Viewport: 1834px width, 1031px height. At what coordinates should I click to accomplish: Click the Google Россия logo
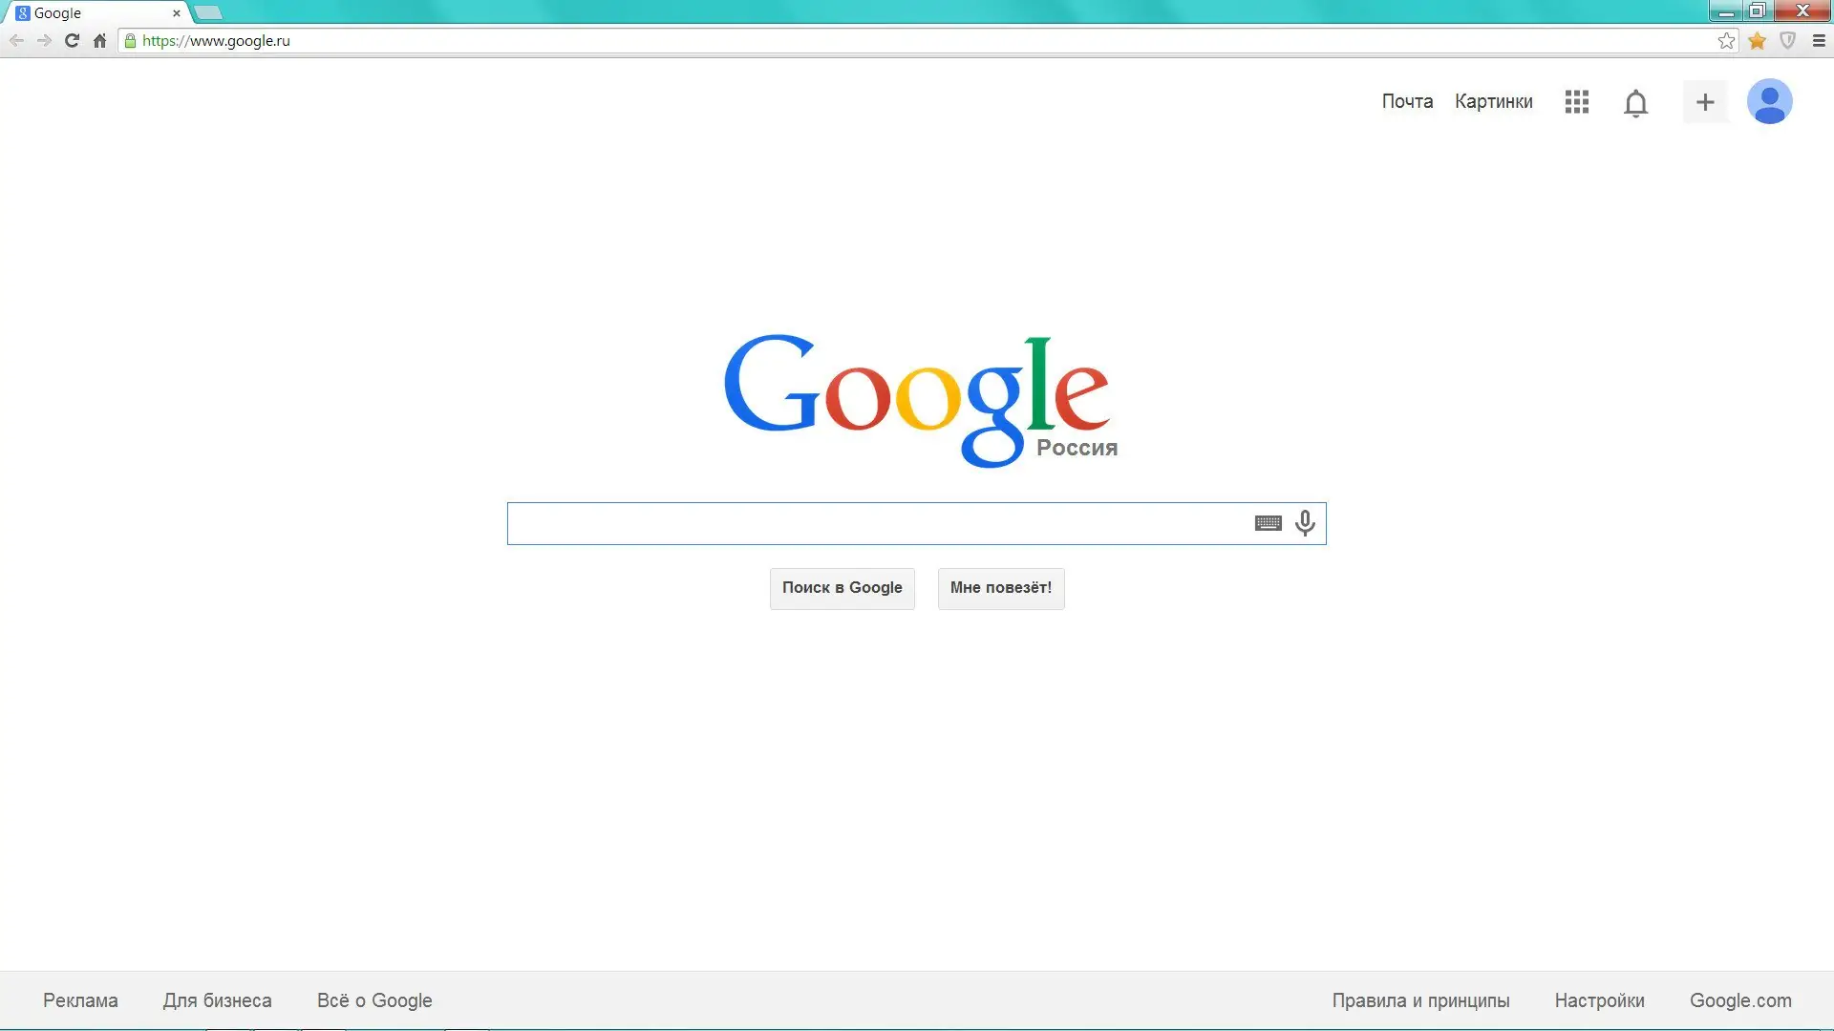coord(921,400)
